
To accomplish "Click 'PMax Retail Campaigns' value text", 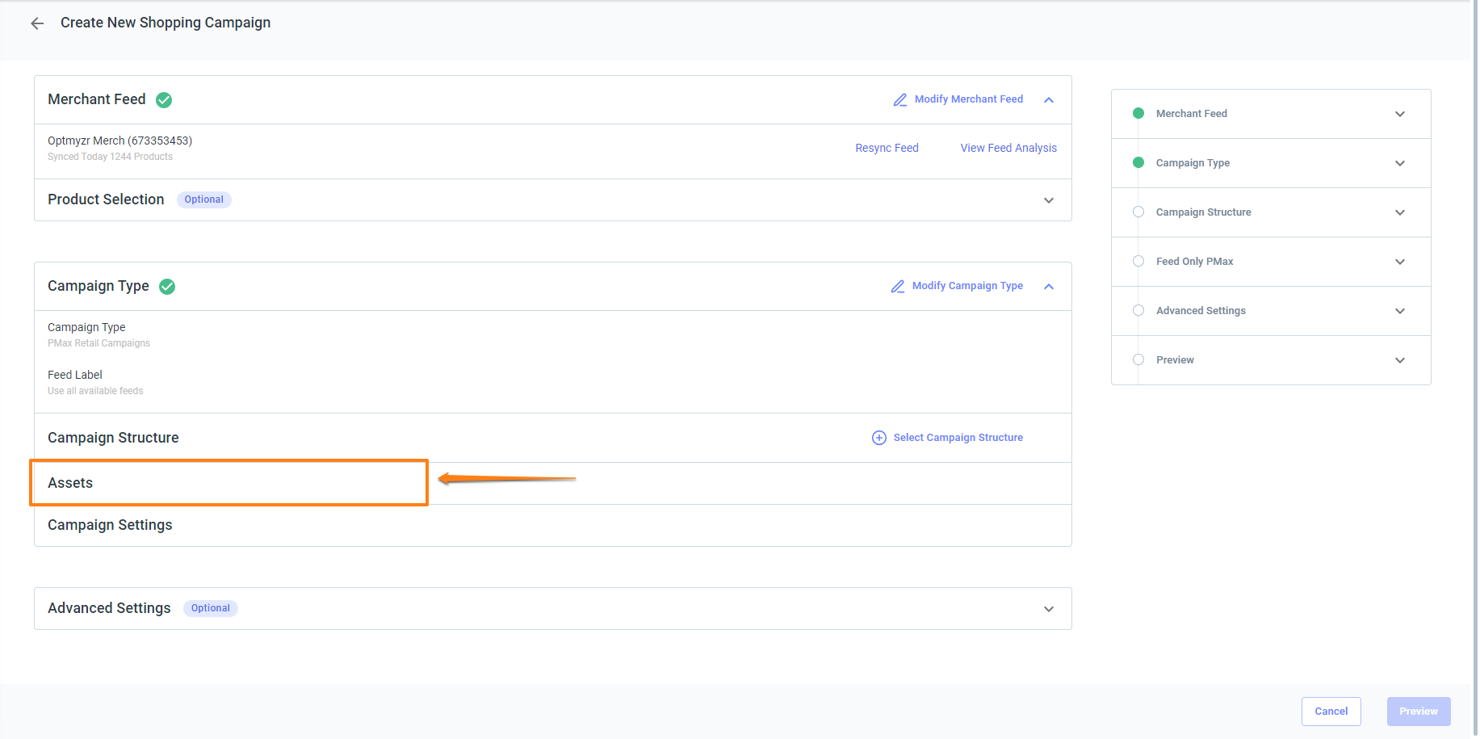I will 99,343.
